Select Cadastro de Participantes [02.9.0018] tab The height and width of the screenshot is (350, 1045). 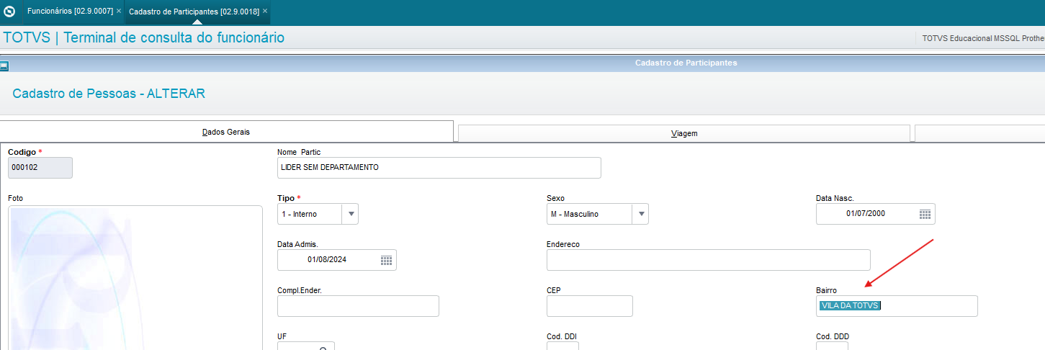194,12
